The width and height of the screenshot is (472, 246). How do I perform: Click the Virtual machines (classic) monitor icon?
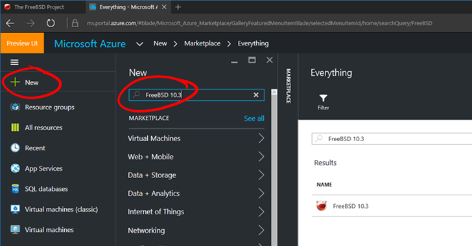point(15,209)
